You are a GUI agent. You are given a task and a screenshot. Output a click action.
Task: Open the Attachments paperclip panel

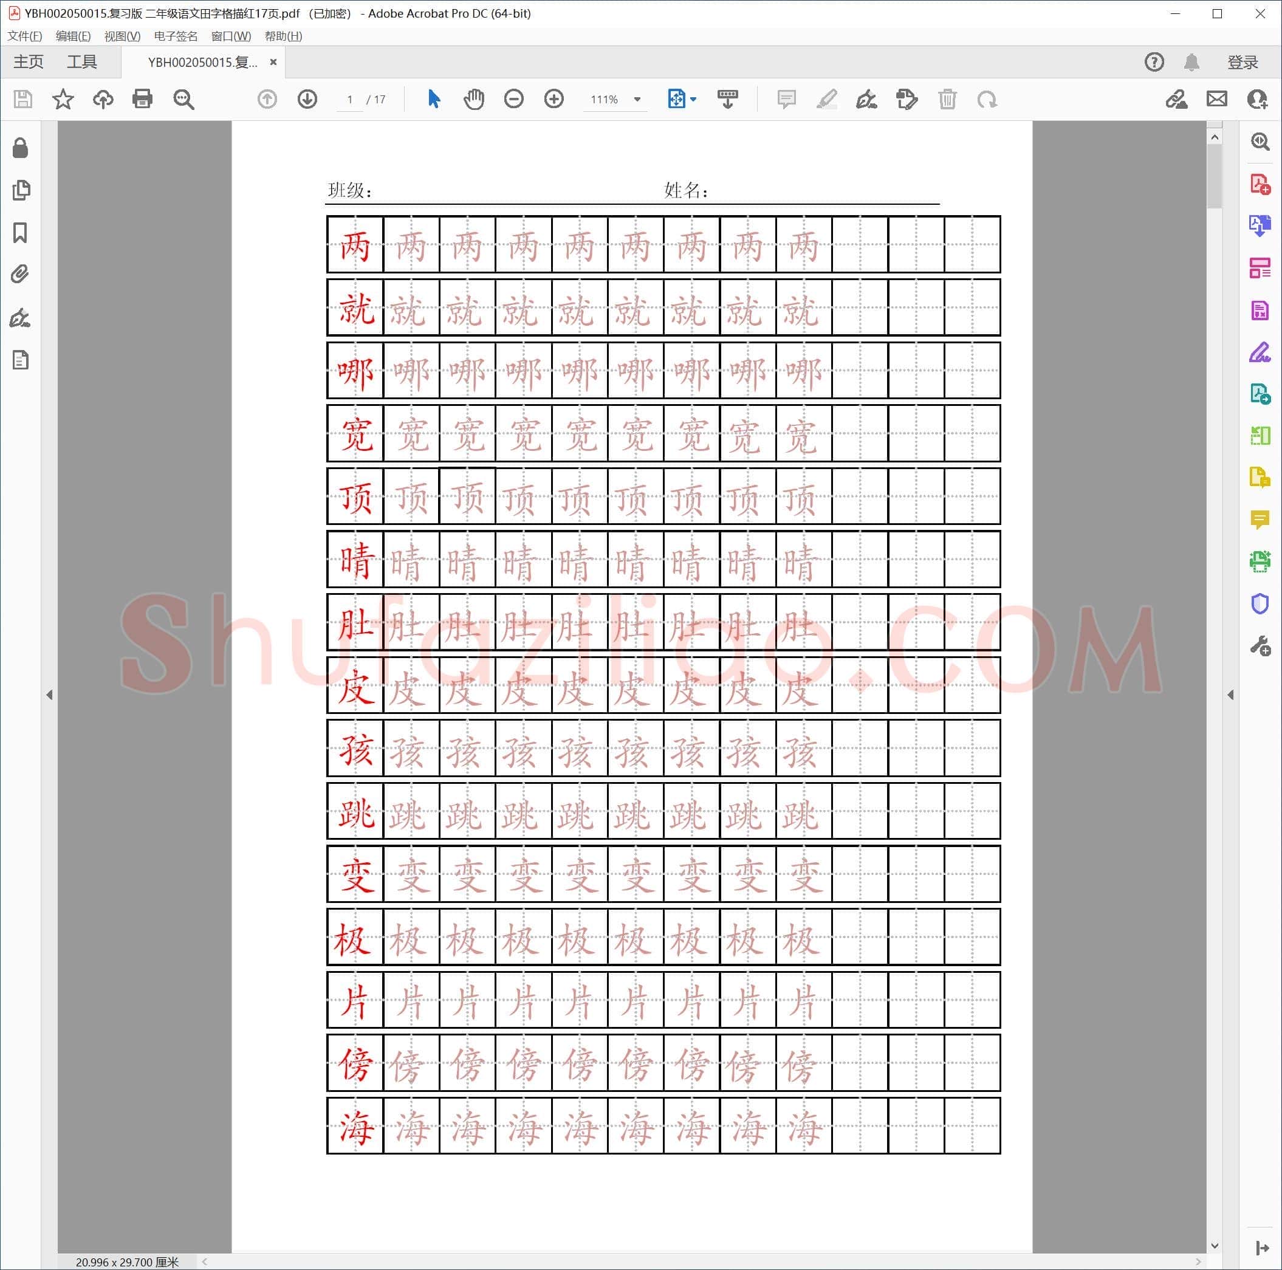point(21,274)
